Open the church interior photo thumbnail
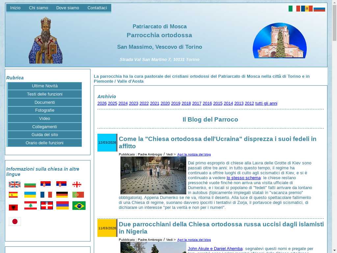The image size is (337, 253). (x=153, y=175)
